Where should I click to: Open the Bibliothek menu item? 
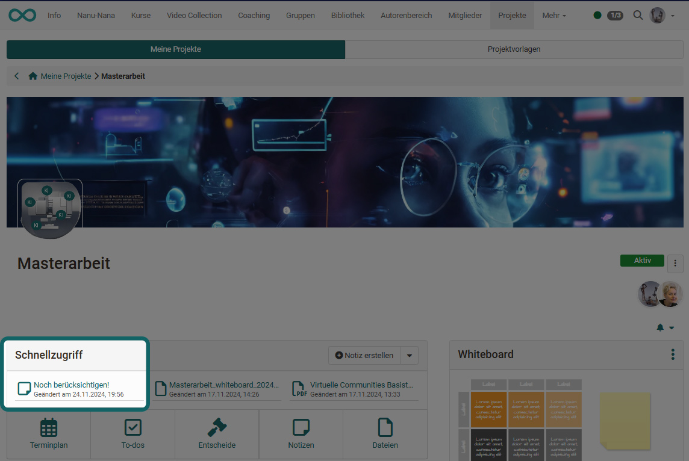[348, 16]
